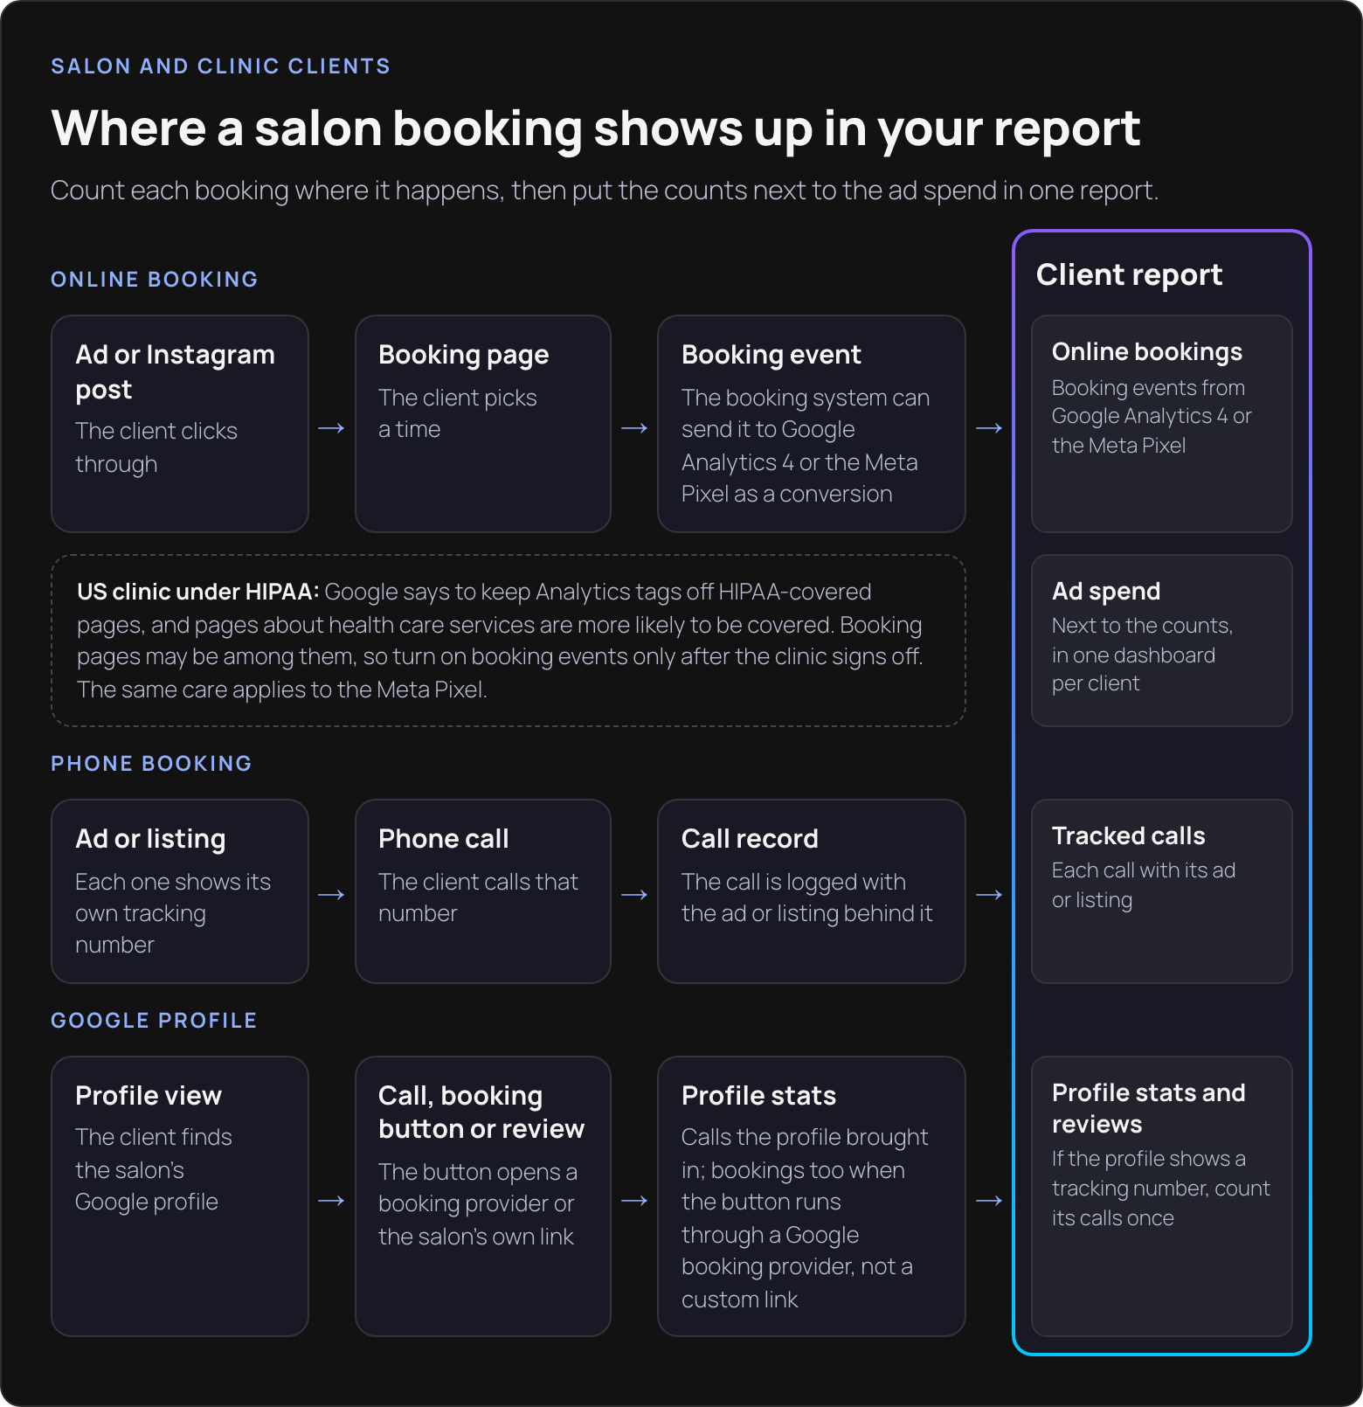This screenshot has height=1407, width=1363.
Task: Click the subtitle starting 'Count each booking where it happens'
Action: (x=605, y=191)
